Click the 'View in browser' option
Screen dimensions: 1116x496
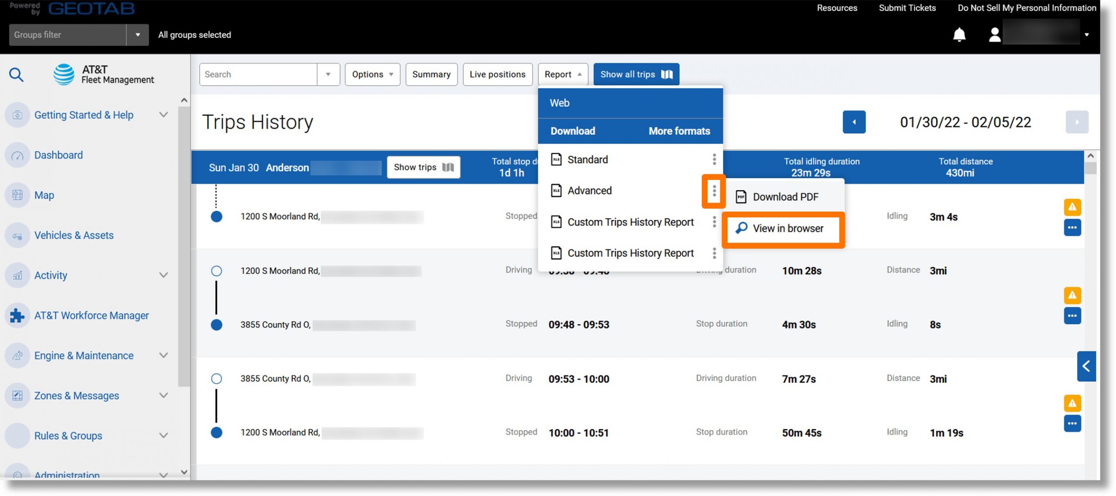click(x=788, y=228)
